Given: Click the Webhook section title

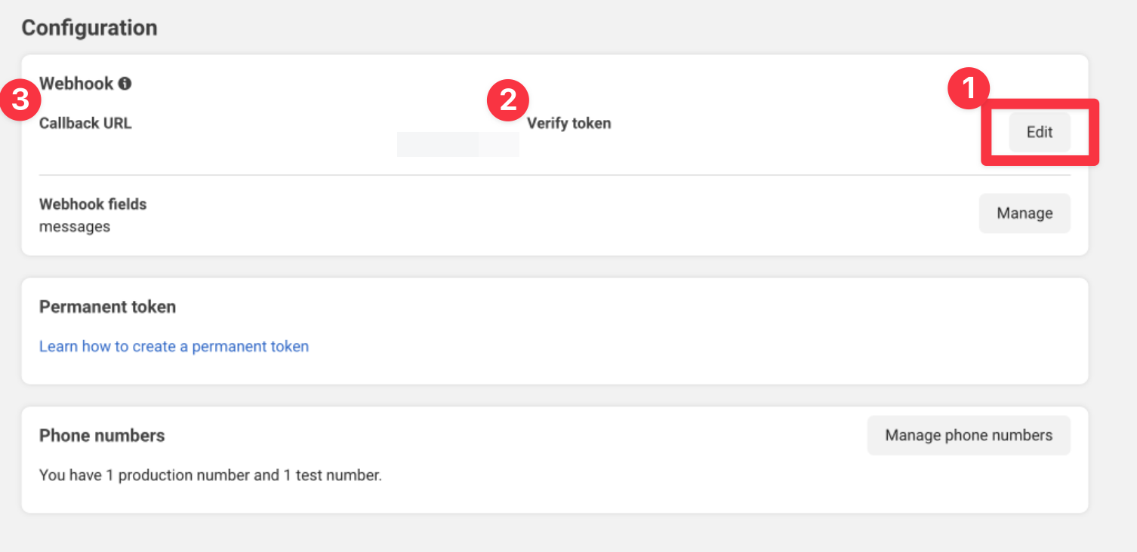Looking at the screenshot, I should click(76, 84).
